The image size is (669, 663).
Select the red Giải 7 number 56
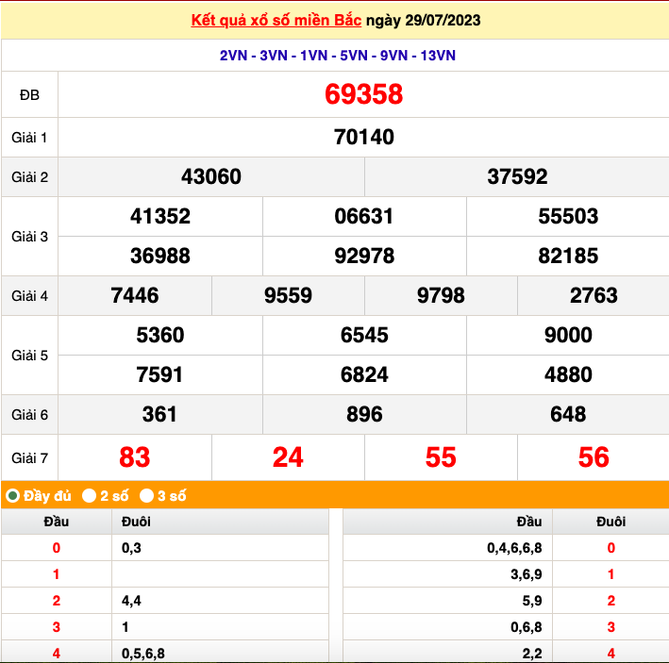594,458
